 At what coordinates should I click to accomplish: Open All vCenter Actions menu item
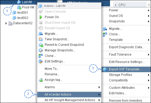(69, 95)
